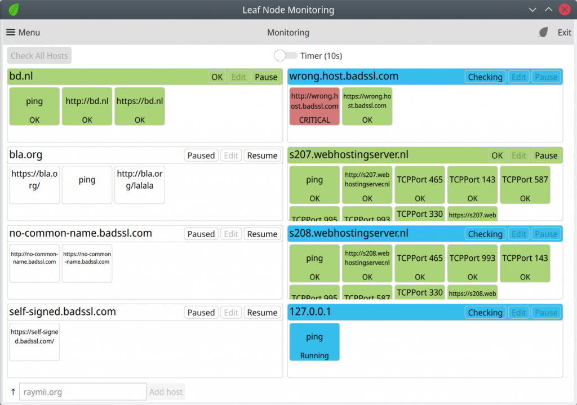The height and width of the screenshot is (405, 577).
Task: Select the https://no-common-name.badssl.com check tile
Action: [87, 264]
